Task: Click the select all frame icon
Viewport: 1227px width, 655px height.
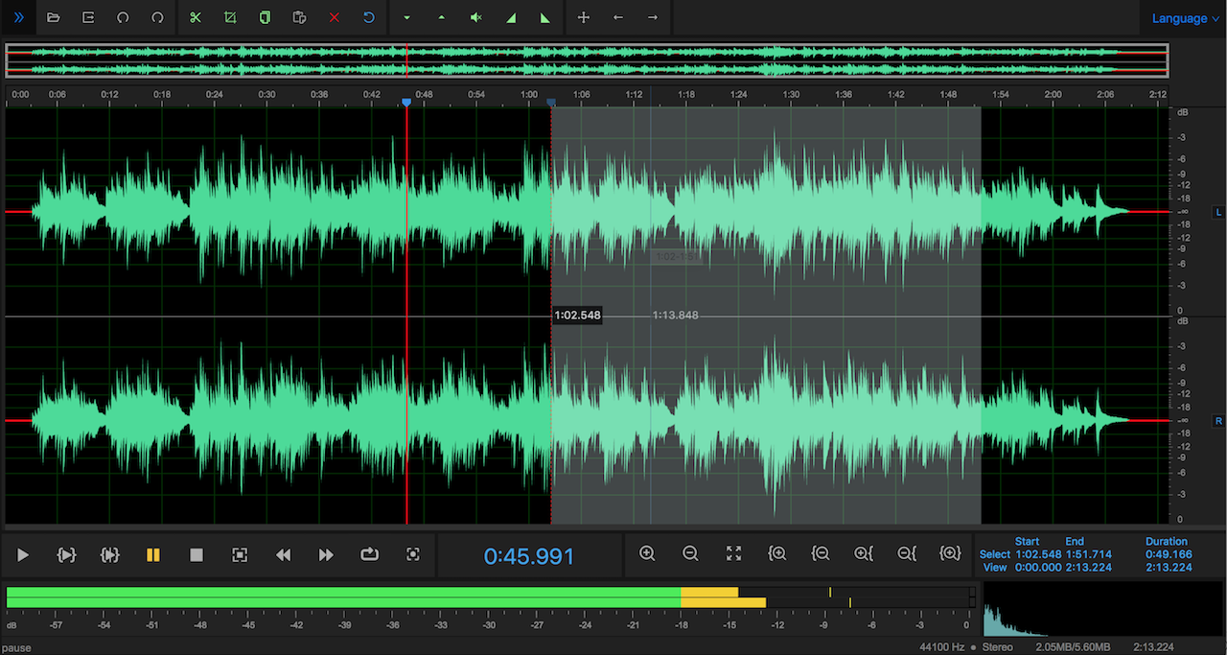Action: 240,554
